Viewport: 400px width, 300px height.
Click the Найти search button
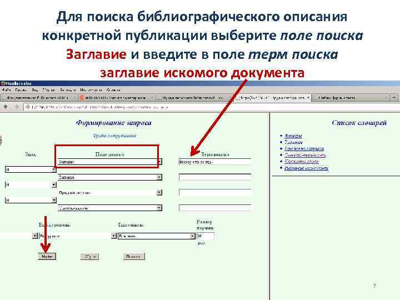click(x=47, y=256)
